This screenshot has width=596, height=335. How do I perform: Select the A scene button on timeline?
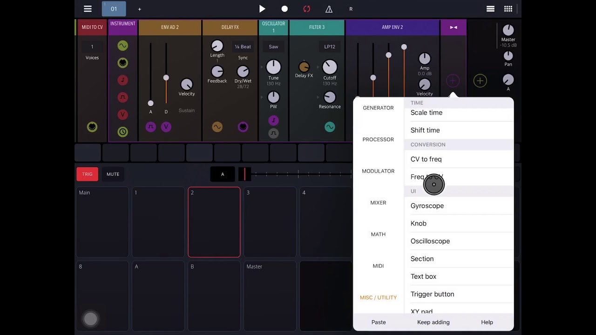tap(223, 174)
